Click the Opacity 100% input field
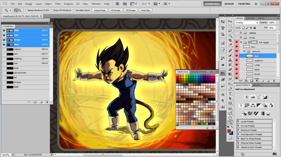 (272, 23)
